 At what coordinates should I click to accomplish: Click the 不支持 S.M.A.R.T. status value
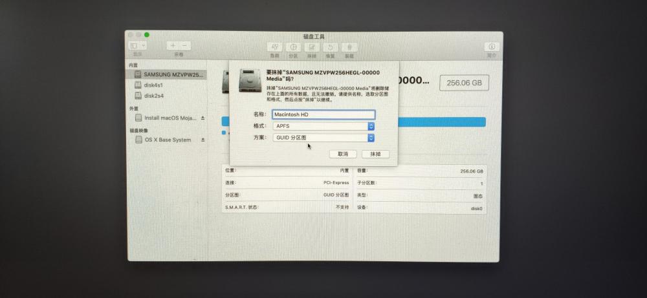click(342, 208)
